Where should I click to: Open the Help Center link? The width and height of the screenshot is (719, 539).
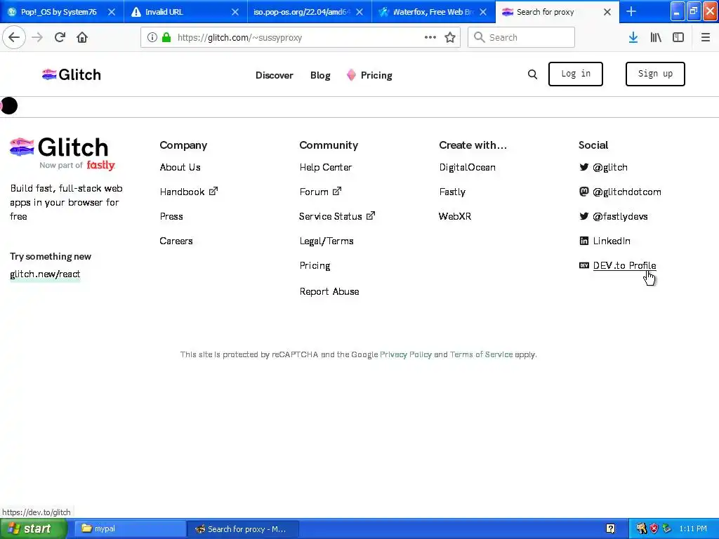click(x=326, y=167)
